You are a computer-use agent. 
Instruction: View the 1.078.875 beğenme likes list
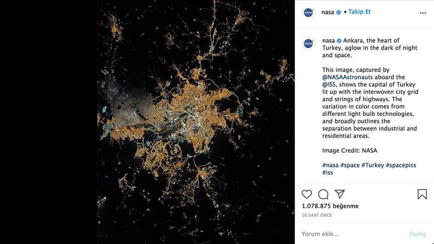pos(330,206)
